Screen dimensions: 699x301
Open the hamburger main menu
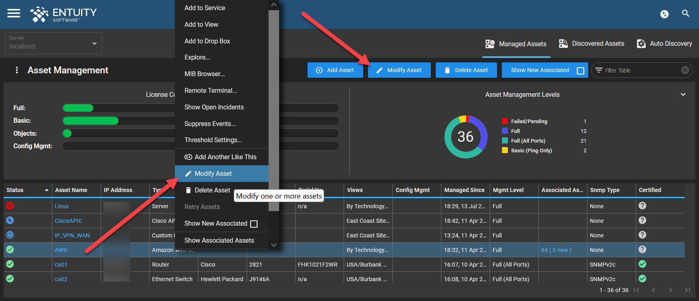point(14,13)
